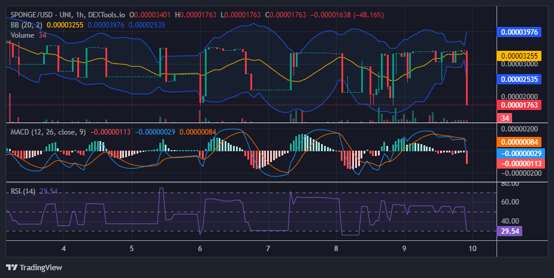Click the BB basis value 0.00003255 in legend
554x278 pixels.
pos(65,25)
